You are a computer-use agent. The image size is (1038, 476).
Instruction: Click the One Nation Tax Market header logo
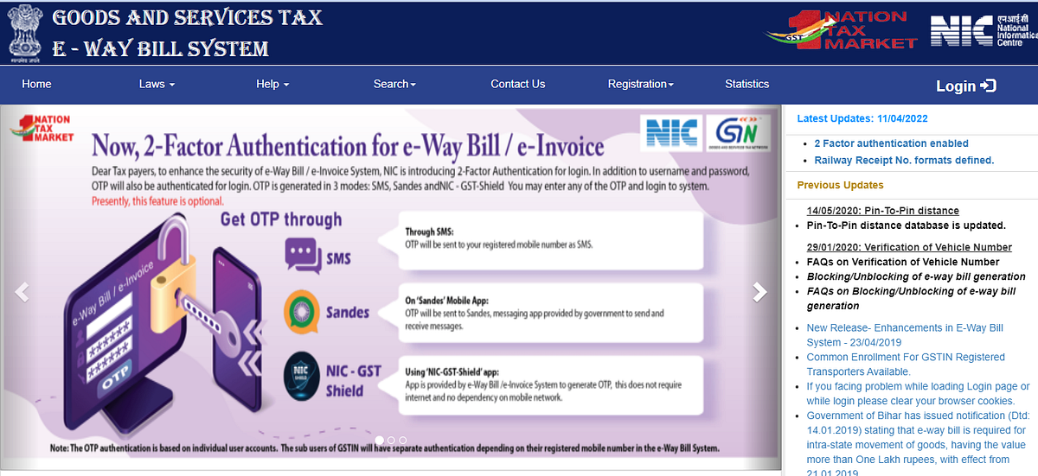tap(842, 29)
